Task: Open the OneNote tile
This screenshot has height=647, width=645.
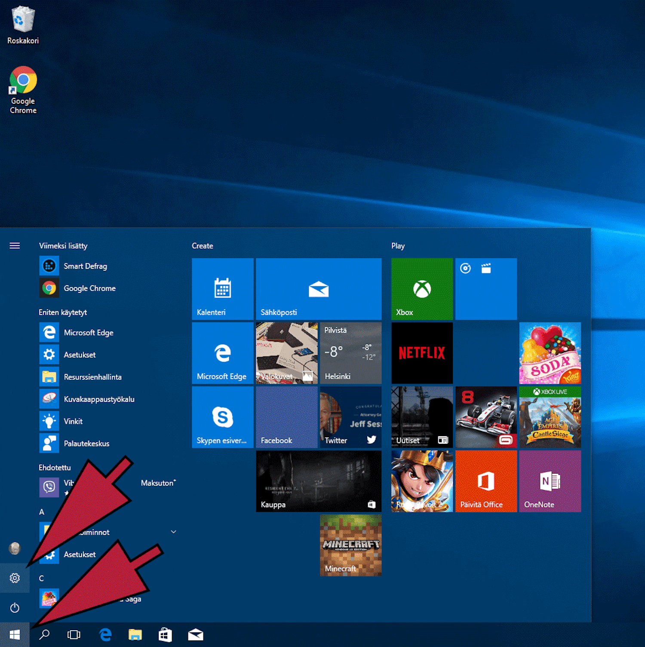Action: (550, 481)
